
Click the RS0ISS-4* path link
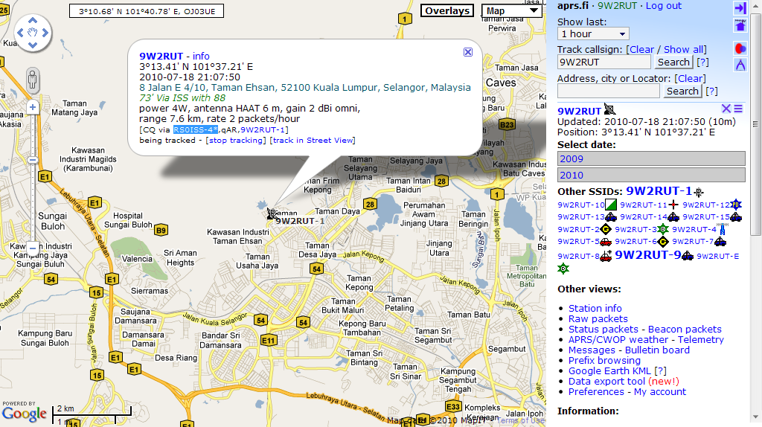196,129
